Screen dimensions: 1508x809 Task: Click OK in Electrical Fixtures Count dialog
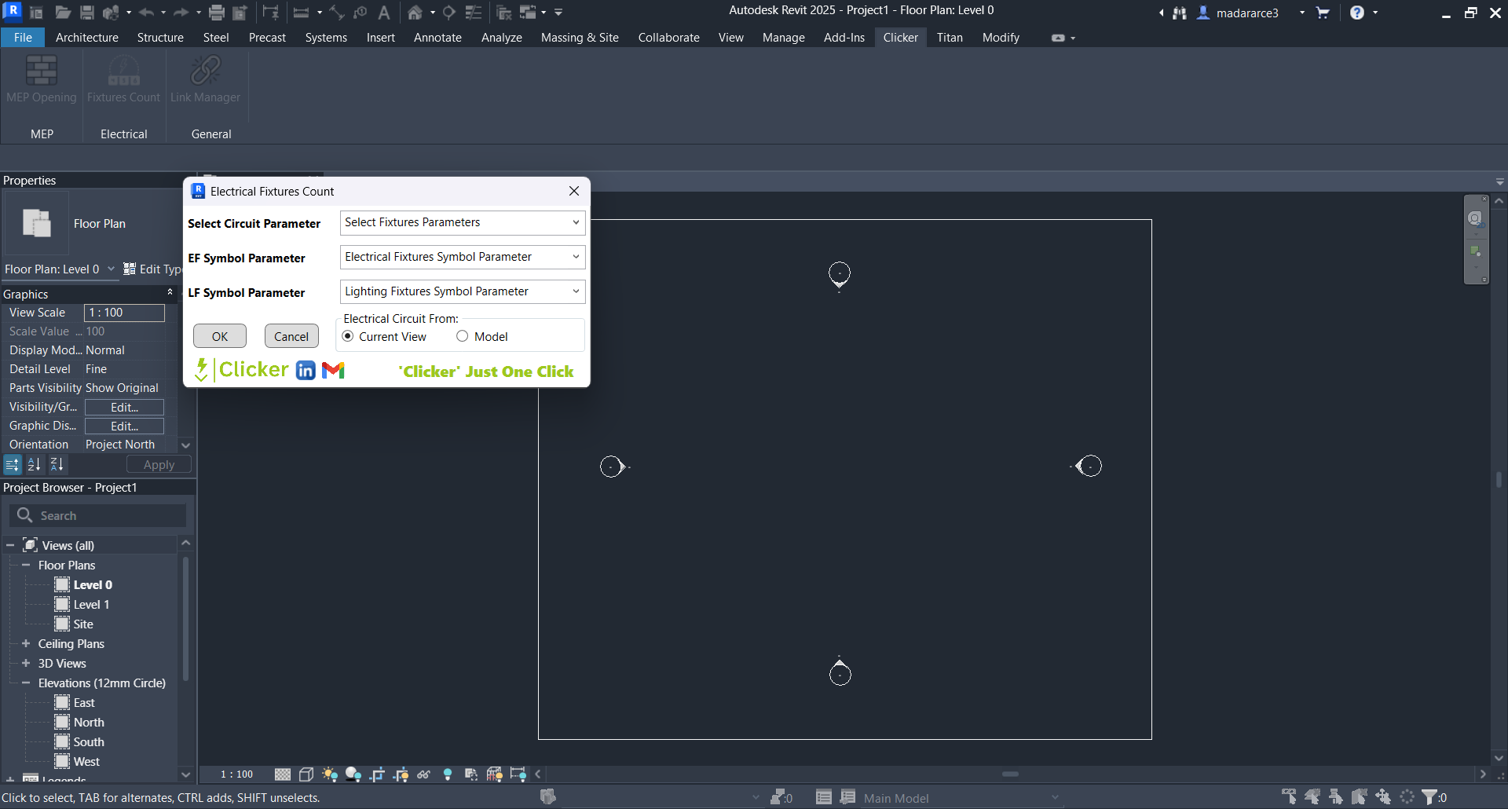click(220, 336)
